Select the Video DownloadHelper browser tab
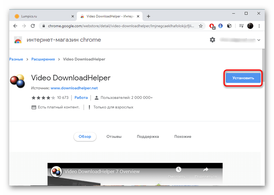 (x=110, y=16)
